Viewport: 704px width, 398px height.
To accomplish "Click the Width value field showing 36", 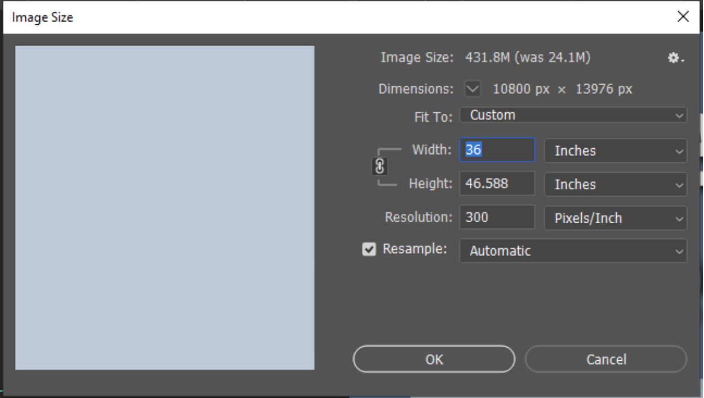I will pos(497,151).
